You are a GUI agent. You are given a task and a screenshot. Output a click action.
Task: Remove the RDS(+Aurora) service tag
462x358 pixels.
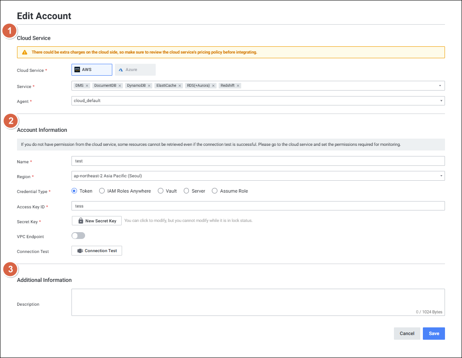pos(213,86)
